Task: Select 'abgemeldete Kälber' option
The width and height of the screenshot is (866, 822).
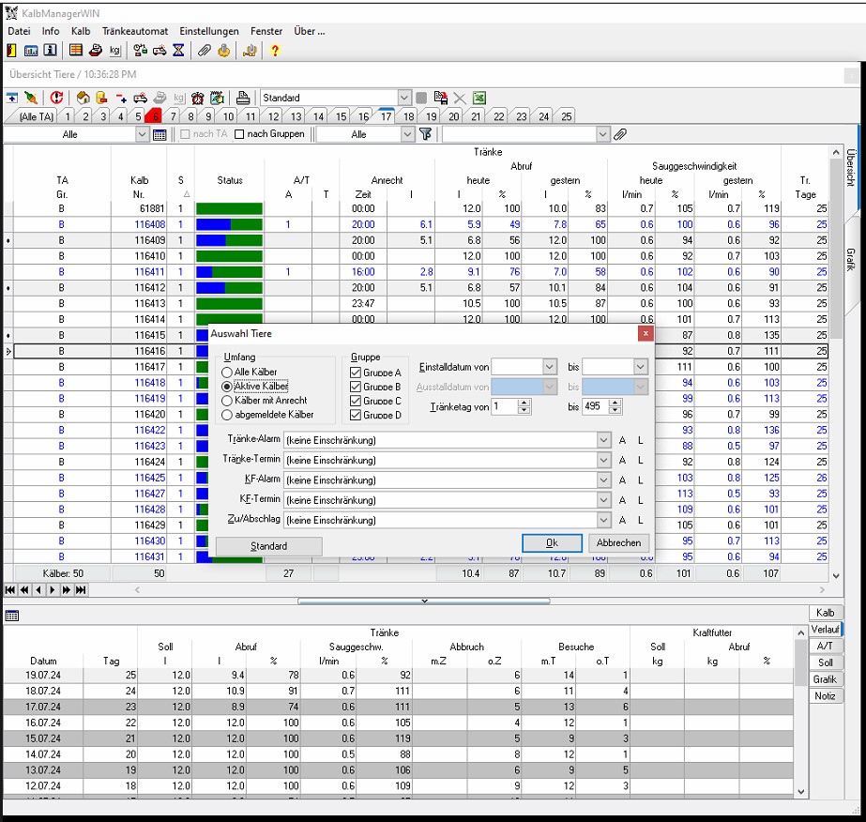Action: coord(227,415)
